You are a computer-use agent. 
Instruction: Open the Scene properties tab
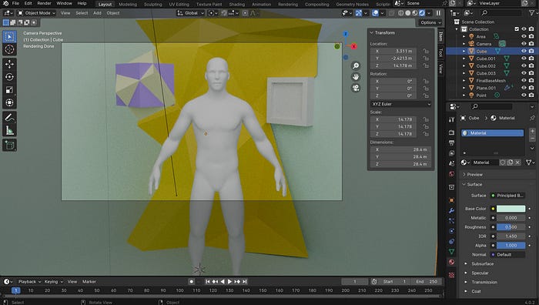point(452,163)
